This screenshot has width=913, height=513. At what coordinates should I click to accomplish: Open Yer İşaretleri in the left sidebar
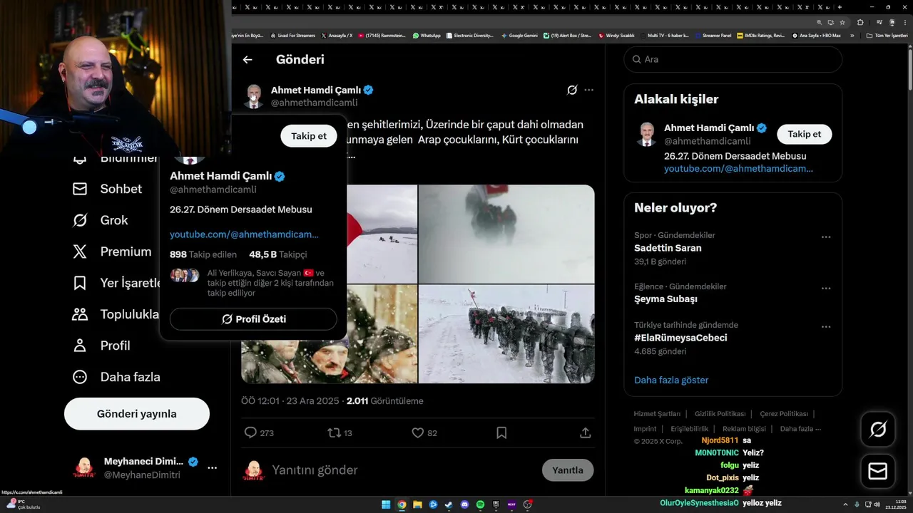point(116,283)
